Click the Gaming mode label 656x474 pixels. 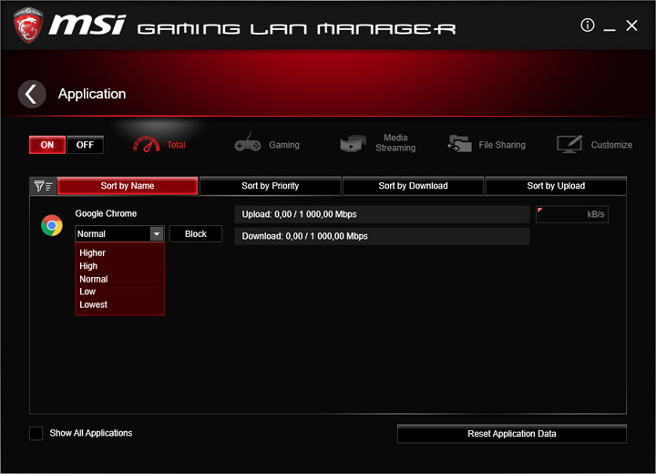tap(284, 145)
